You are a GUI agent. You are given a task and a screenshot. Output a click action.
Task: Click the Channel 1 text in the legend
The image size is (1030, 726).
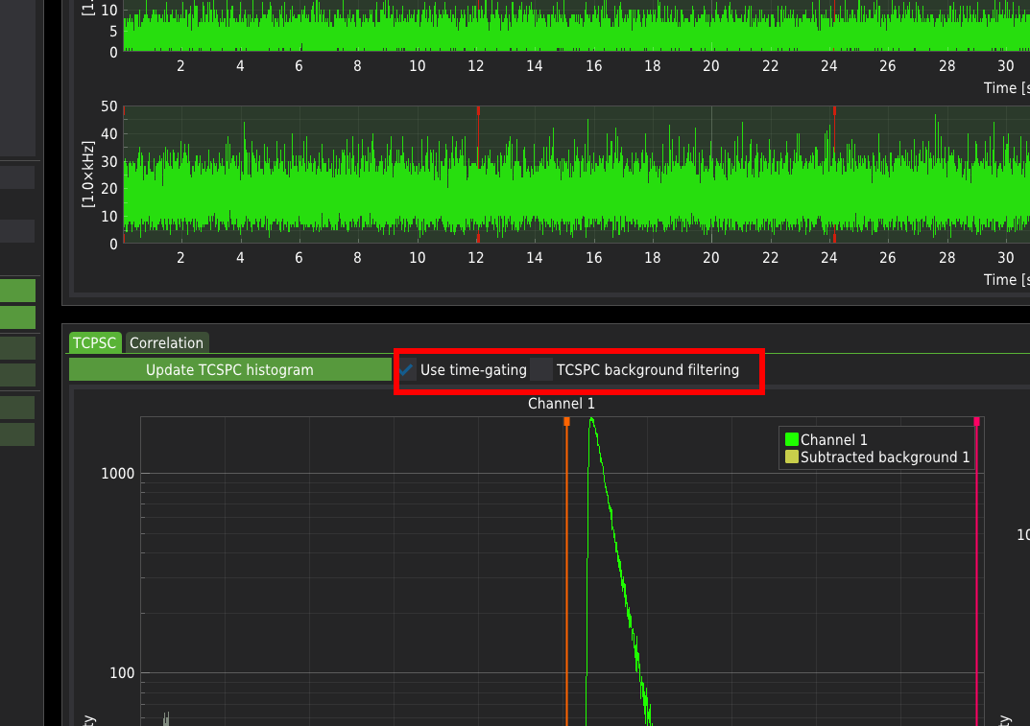[833, 440]
